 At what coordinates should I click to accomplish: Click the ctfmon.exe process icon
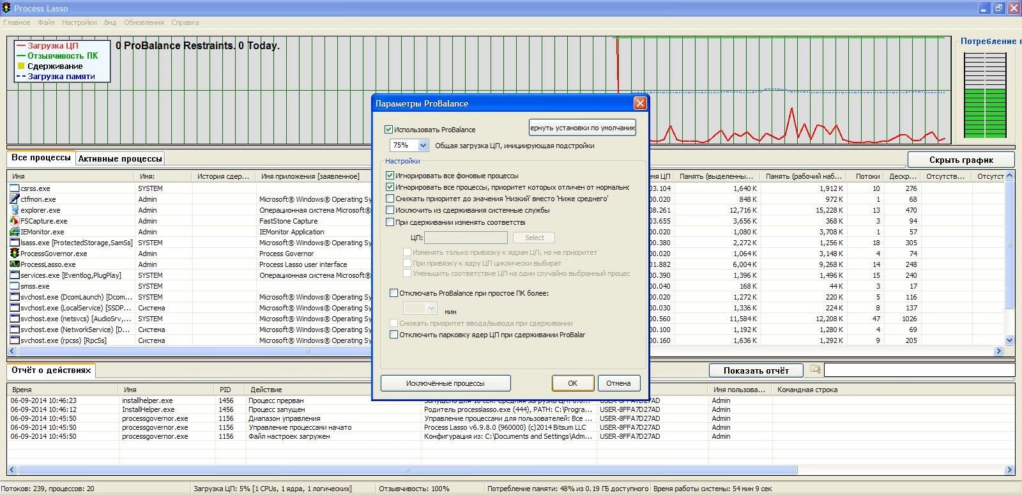pyautogui.click(x=14, y=199)
